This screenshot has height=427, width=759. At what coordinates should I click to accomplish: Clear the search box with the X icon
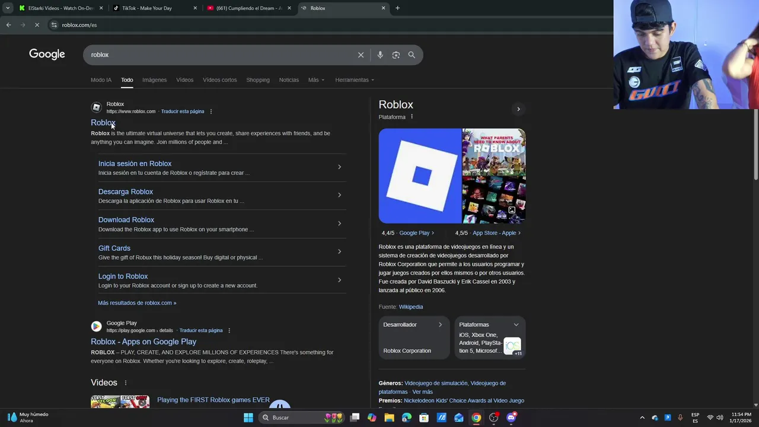click(361, 55)
